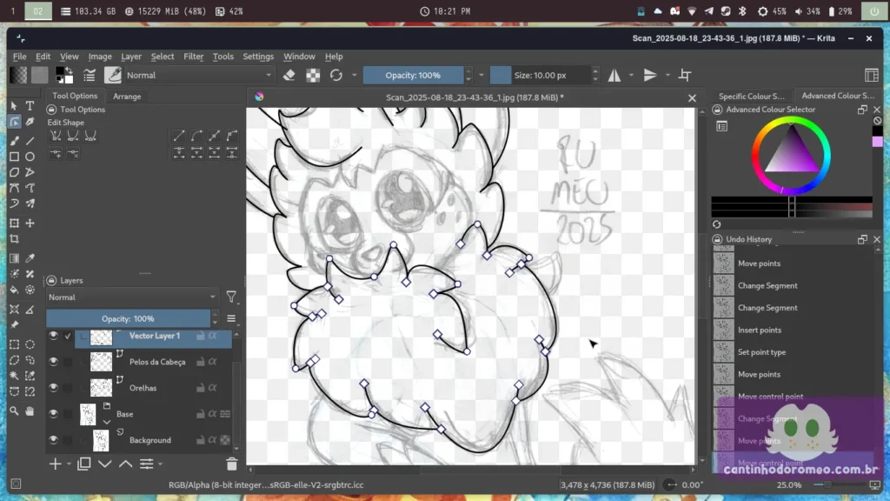Image resolution: width=890 pixels, height=501 pixels.
Task: Select the Rectangular Selection tool
Action: click(x=14, y=344)
